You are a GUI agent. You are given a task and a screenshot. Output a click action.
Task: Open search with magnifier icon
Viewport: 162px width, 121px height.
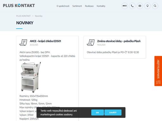point(155,6)
